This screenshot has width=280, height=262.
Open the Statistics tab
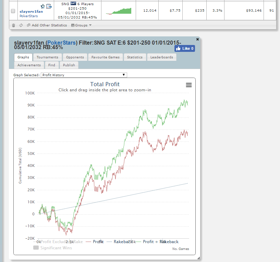135,57
